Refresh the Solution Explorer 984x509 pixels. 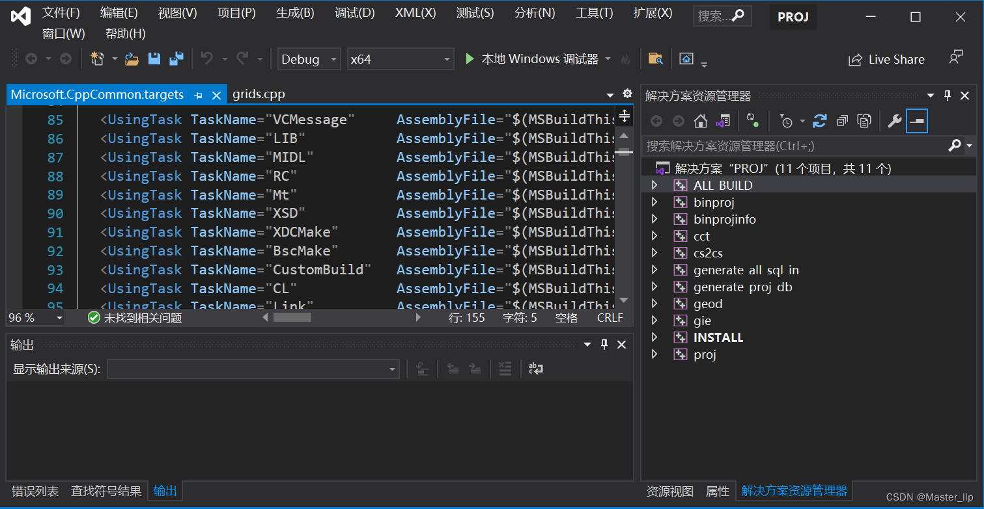click(820, 121)
